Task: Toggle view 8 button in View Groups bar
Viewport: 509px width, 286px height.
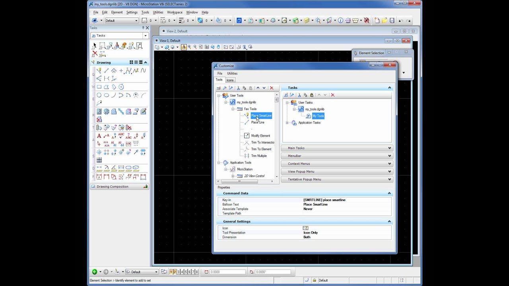Action: (x=196, y=272)
